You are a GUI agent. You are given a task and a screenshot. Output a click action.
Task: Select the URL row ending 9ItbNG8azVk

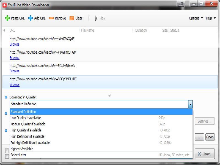110,68
